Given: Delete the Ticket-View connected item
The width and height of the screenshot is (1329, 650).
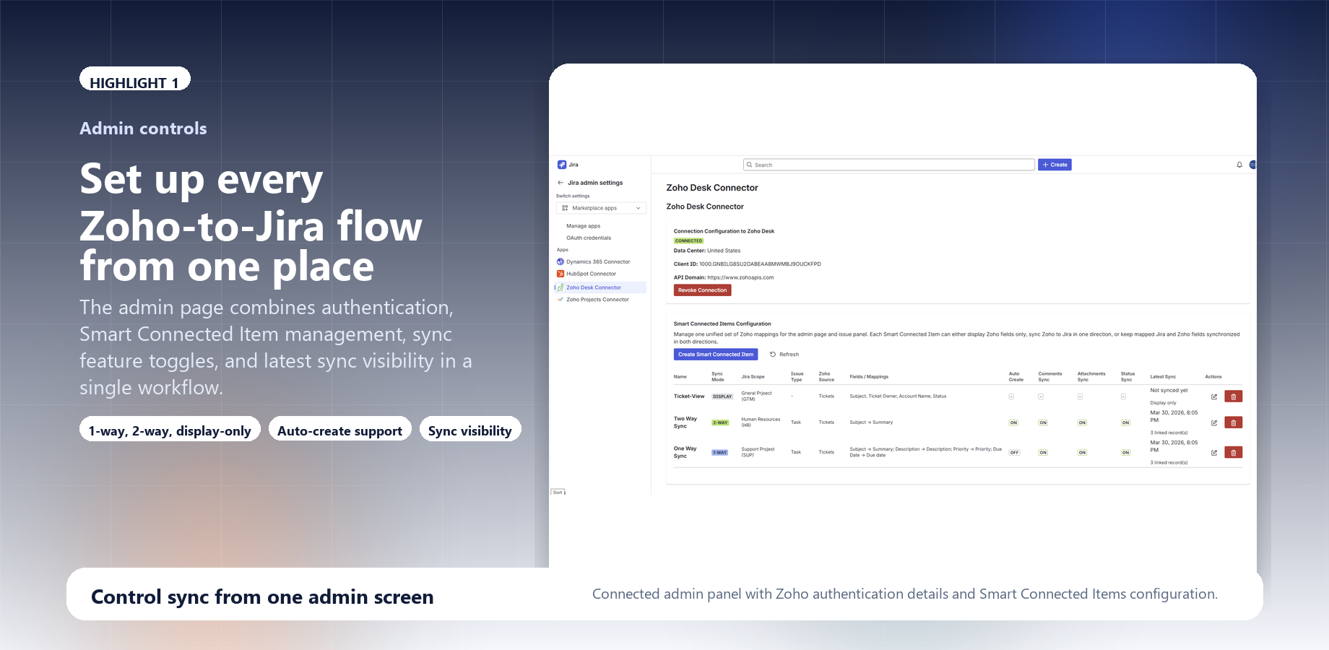Looking at the screenshot, I should tap(1233, 396).
